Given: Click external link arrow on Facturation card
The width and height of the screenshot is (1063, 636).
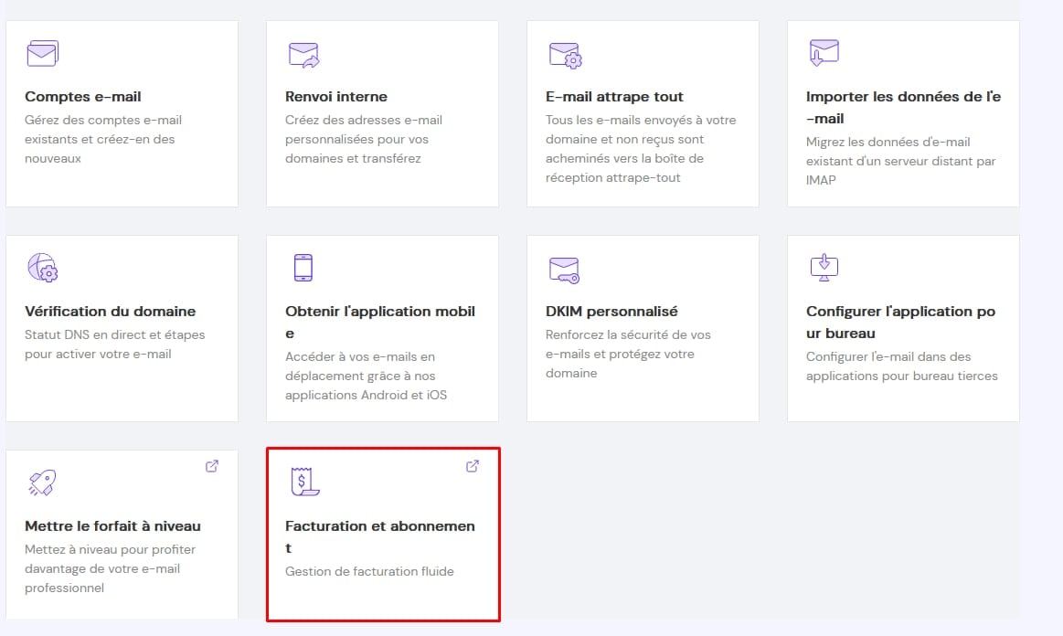Looking at the screenshot, I should click(473, 466).
